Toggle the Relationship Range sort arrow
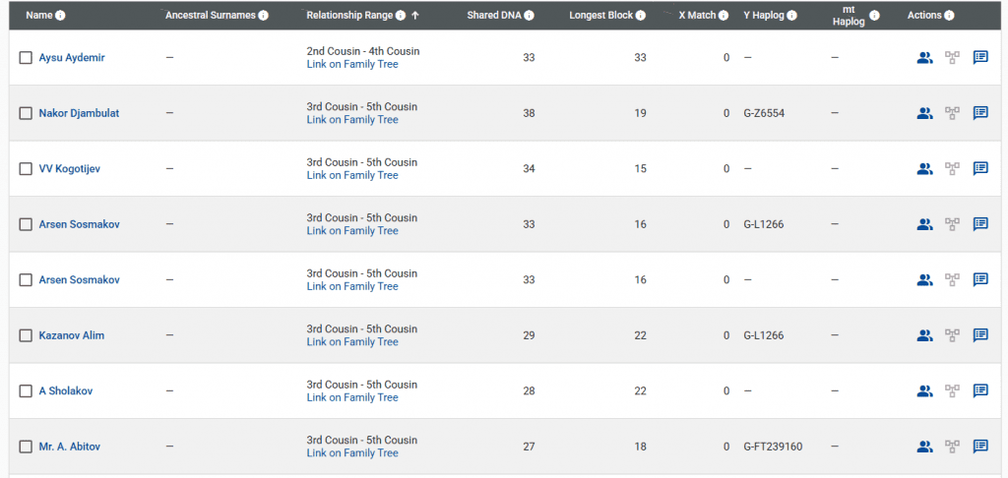The width and height of the screenshot is (1008, 478). pos(415,16)
